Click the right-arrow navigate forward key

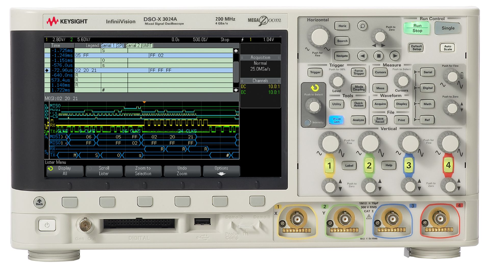[394, 56]
